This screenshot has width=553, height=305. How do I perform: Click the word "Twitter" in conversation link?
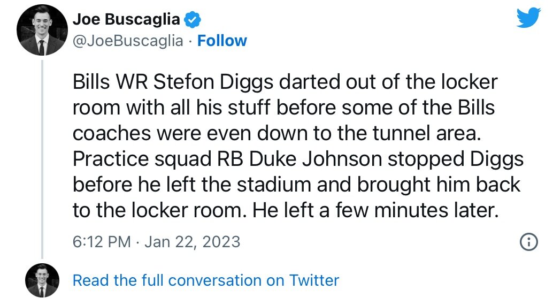tap(314, 280)
